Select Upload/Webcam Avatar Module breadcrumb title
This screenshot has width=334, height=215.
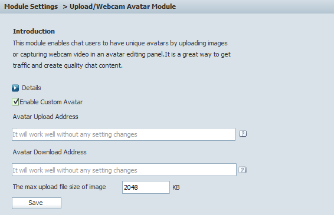(x=123, y=6)
